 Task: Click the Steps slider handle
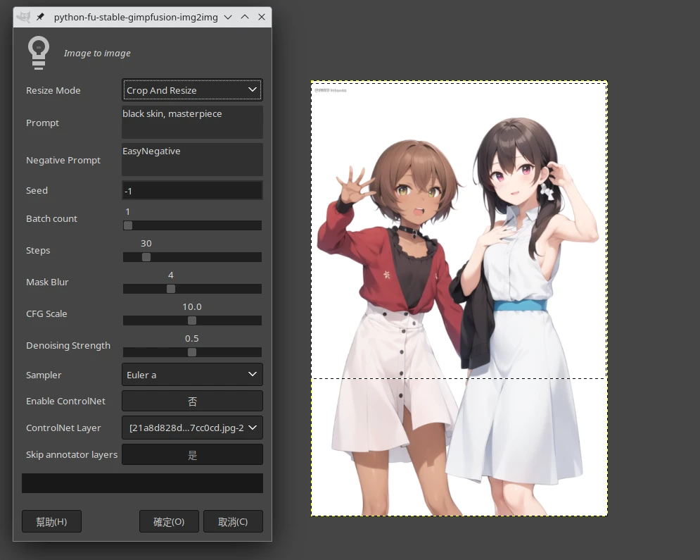point(146,257)
